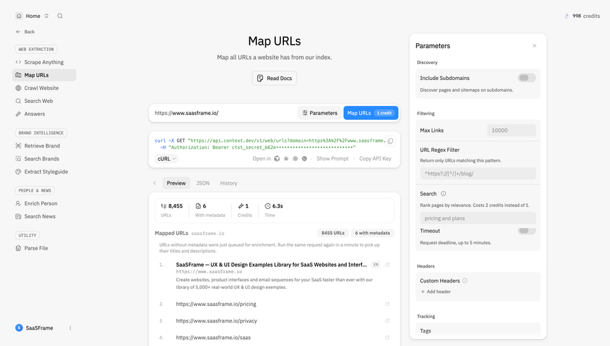
Task: Click the Extract Styleguide palette icon
Action: [19, 172]
